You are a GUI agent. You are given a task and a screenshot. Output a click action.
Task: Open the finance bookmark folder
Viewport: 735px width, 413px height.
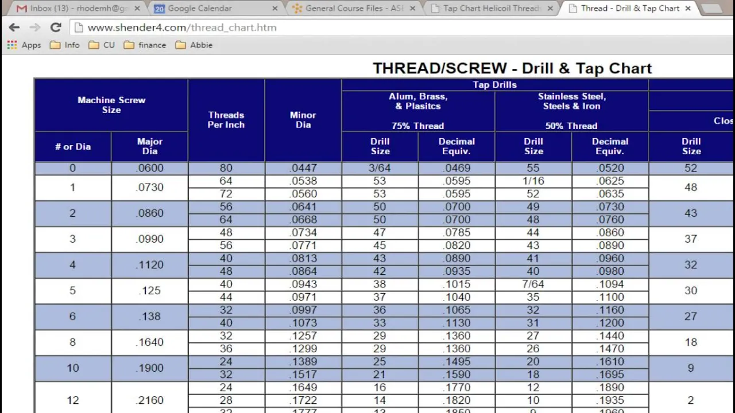[x=145, y=45]
